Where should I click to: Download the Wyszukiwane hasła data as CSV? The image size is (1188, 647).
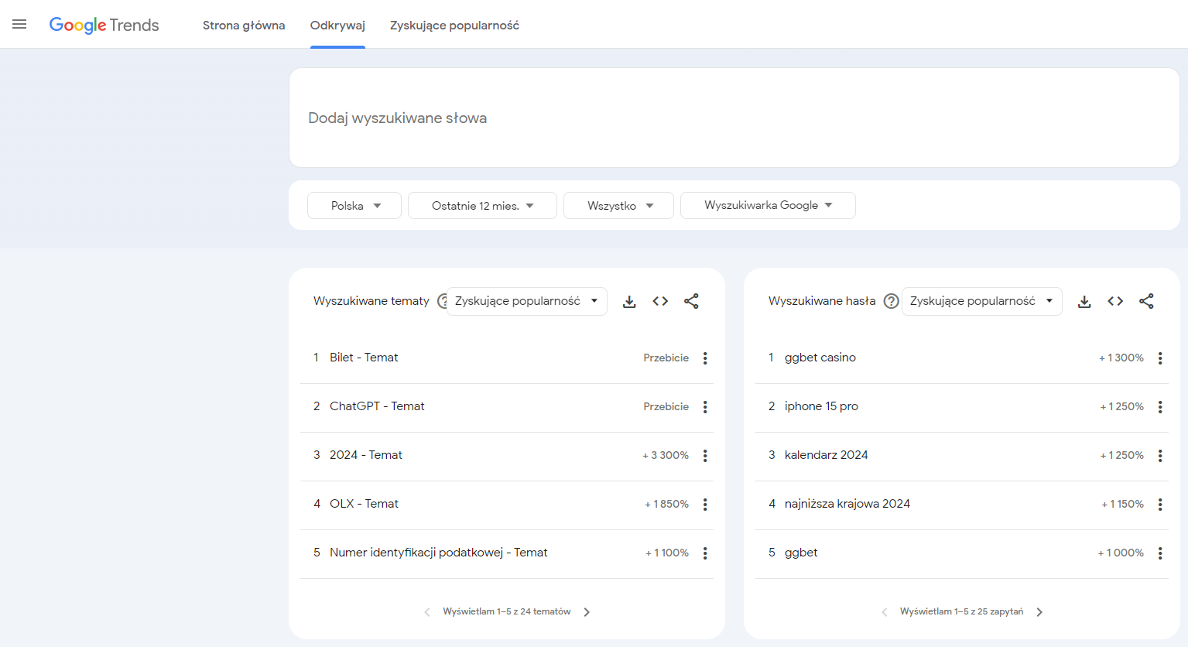(x=1084, y=301)
